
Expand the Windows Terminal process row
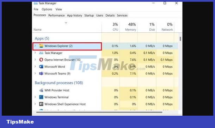35,97
